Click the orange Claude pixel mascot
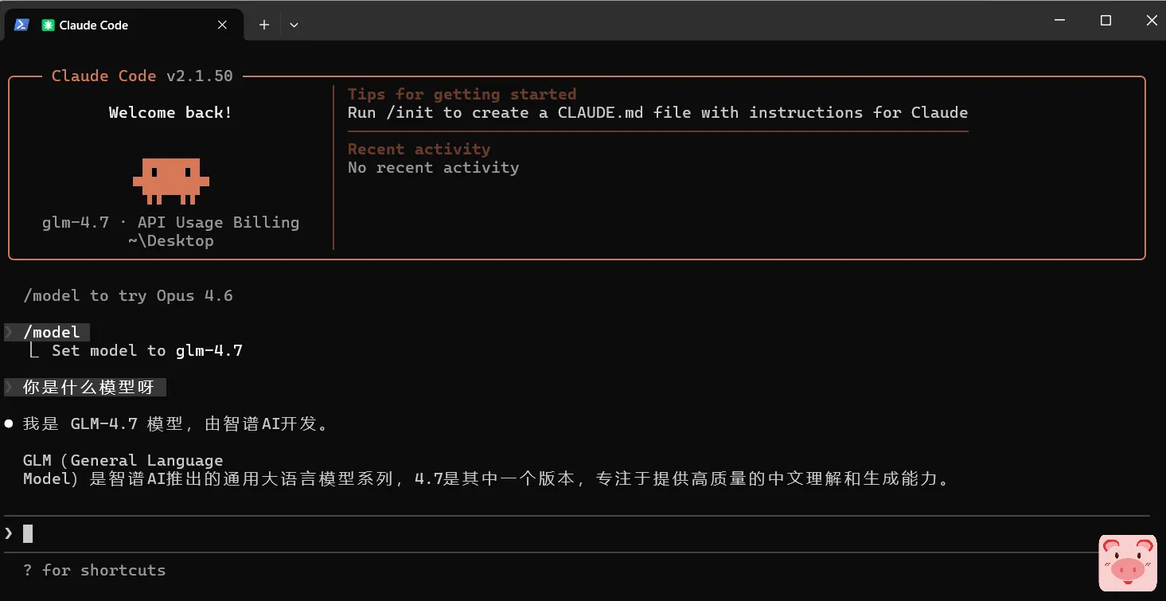The image size is (1166, 601). tap(170, 180)
